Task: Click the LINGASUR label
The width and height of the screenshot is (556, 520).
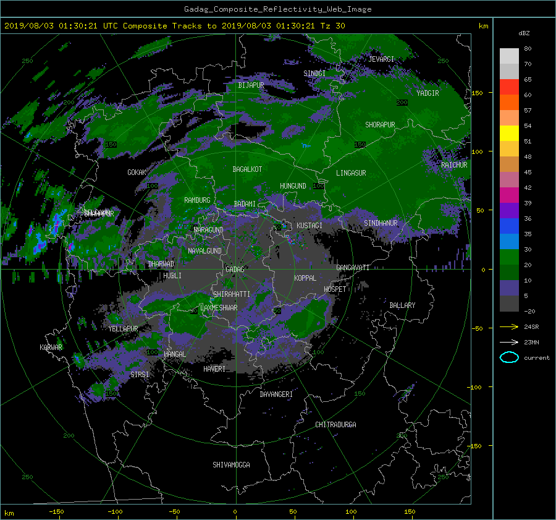Action: (x=351, y=173)
